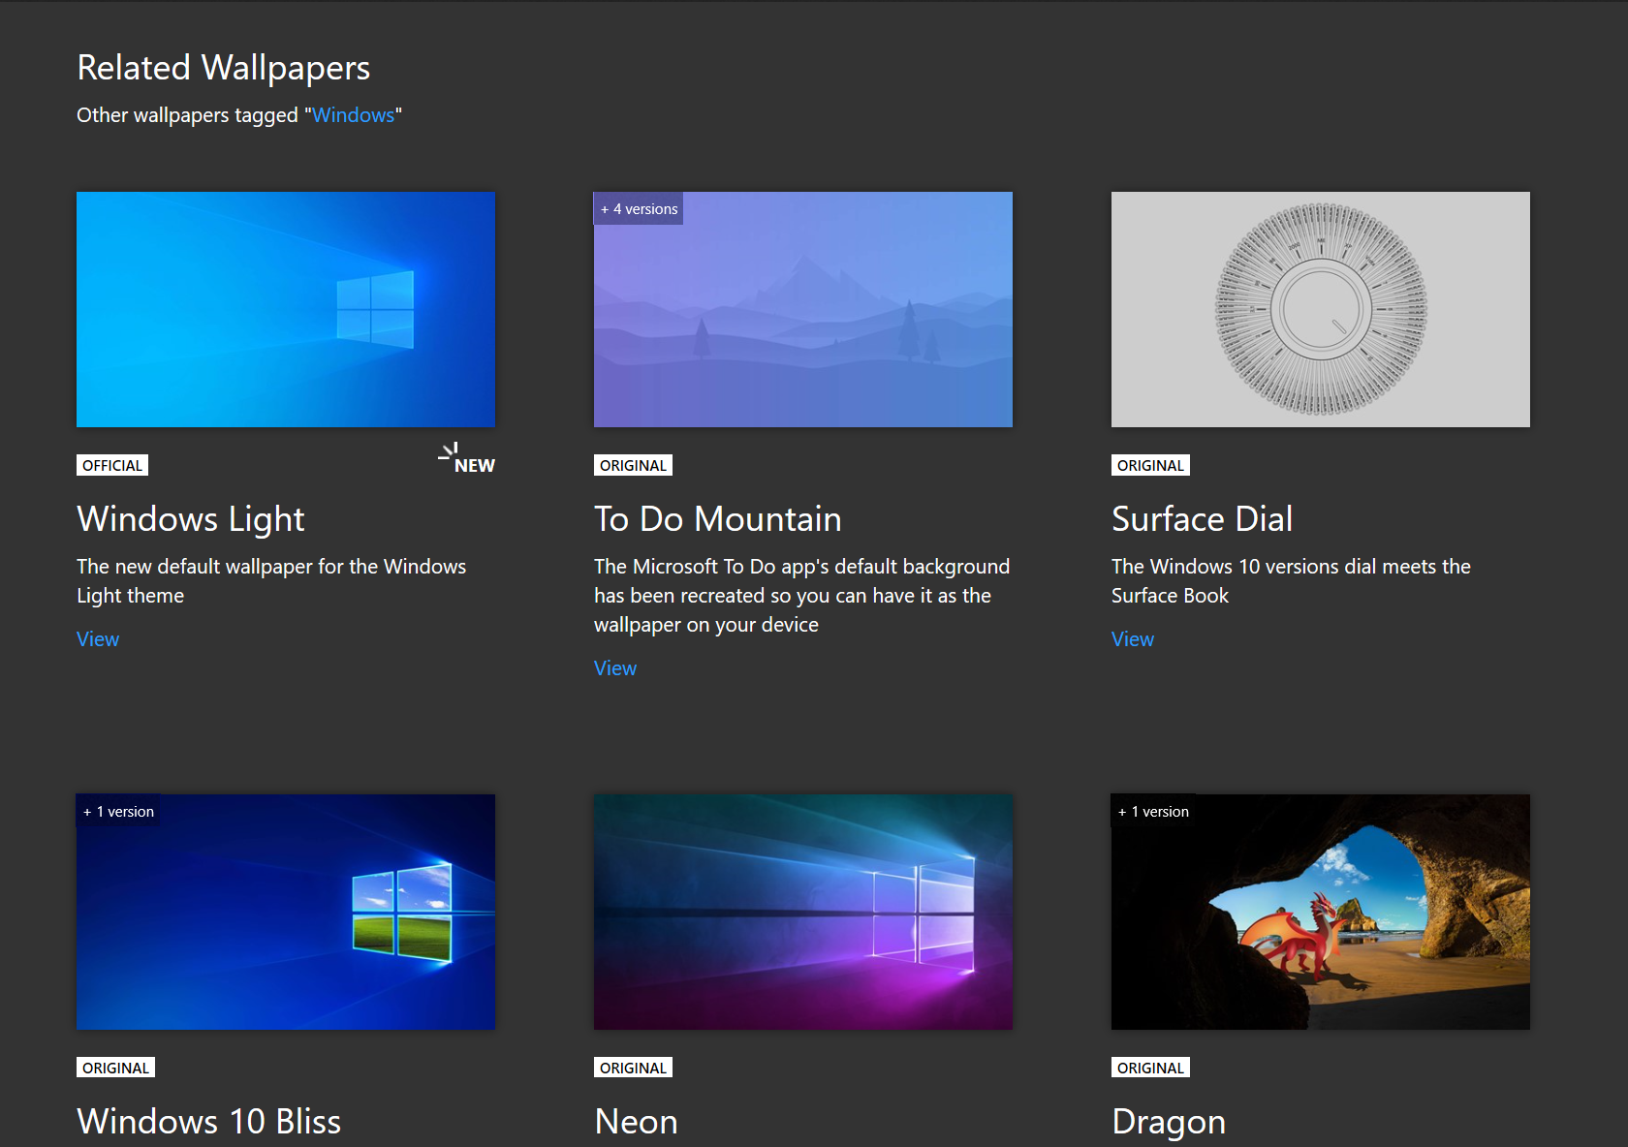Click the Neon wallpaper title
1628x1147 pixels.
(637, 1122)
